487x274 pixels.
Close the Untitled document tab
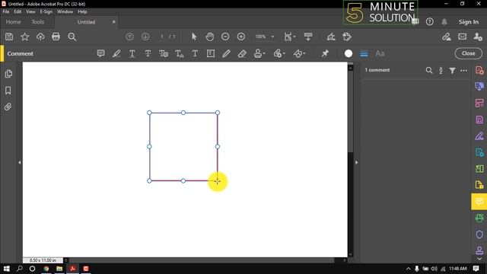(113, 22)
